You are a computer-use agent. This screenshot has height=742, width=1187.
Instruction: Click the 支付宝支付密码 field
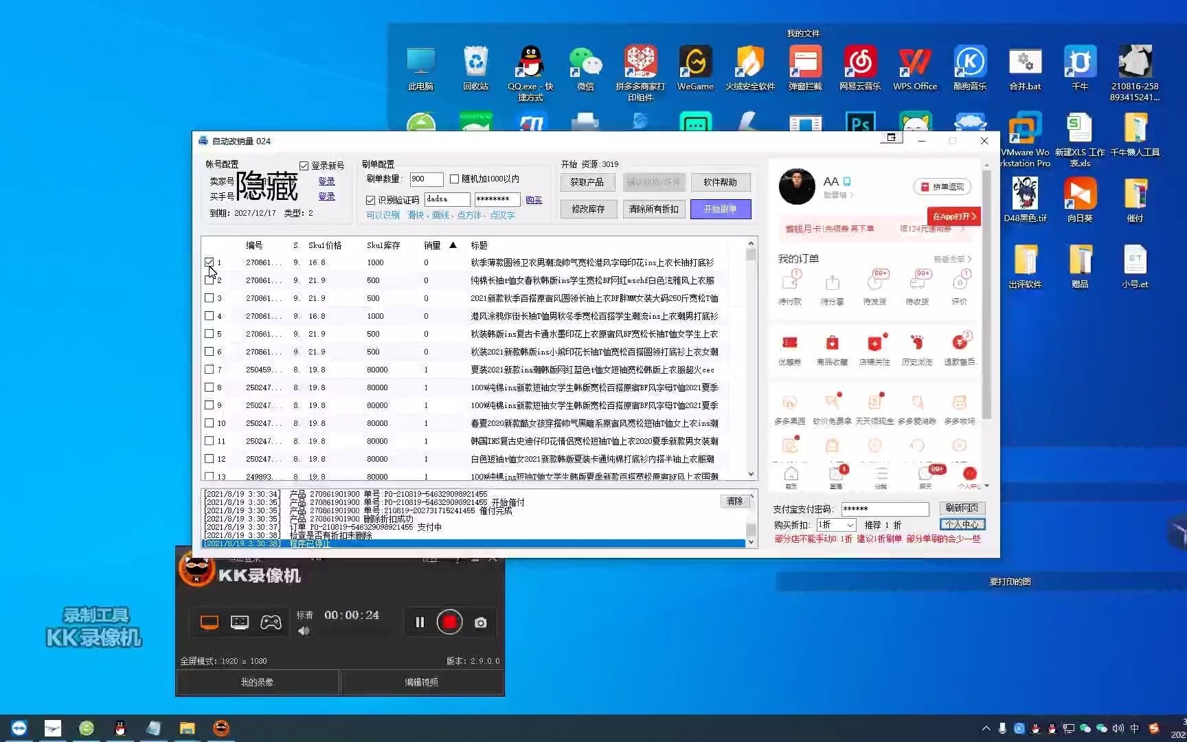coord(885,509)
